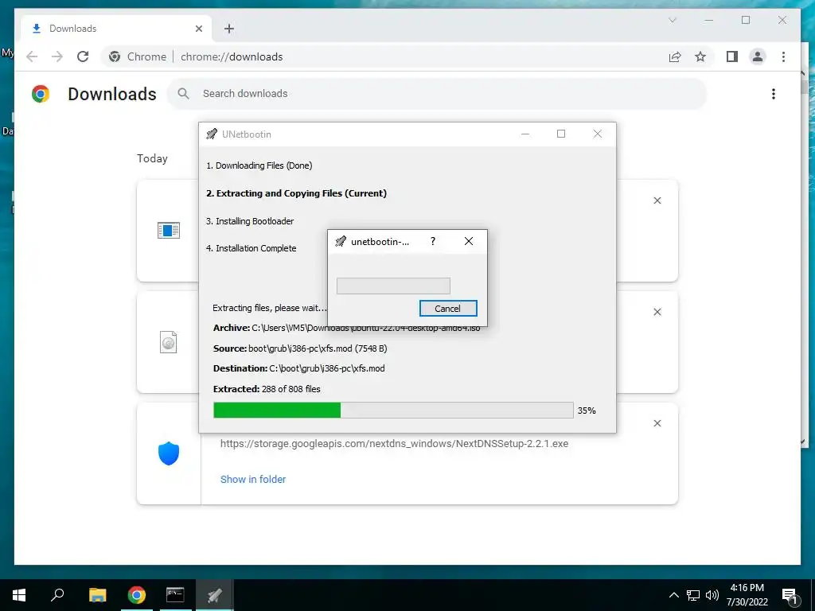Open the NextDNSSetup-2.2.1.exe download URL
Viewport: 815px width, 611px height.
click(394, 444)
